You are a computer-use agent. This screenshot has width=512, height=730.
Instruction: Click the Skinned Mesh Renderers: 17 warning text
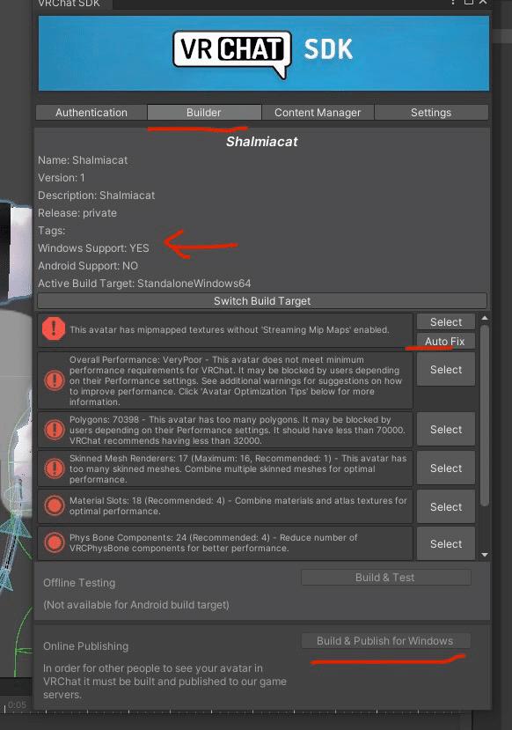point(238,468)
